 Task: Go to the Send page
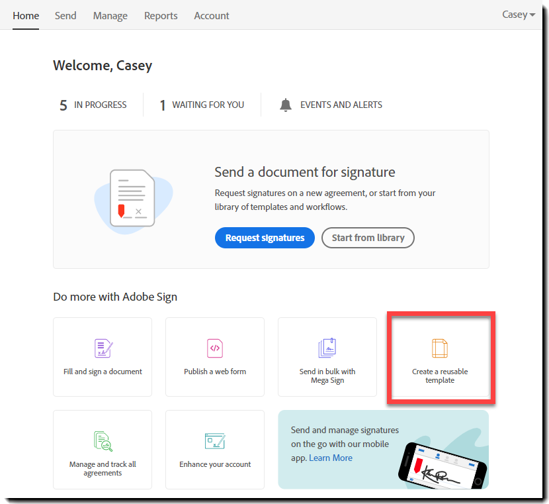click(x=65, y=15)
